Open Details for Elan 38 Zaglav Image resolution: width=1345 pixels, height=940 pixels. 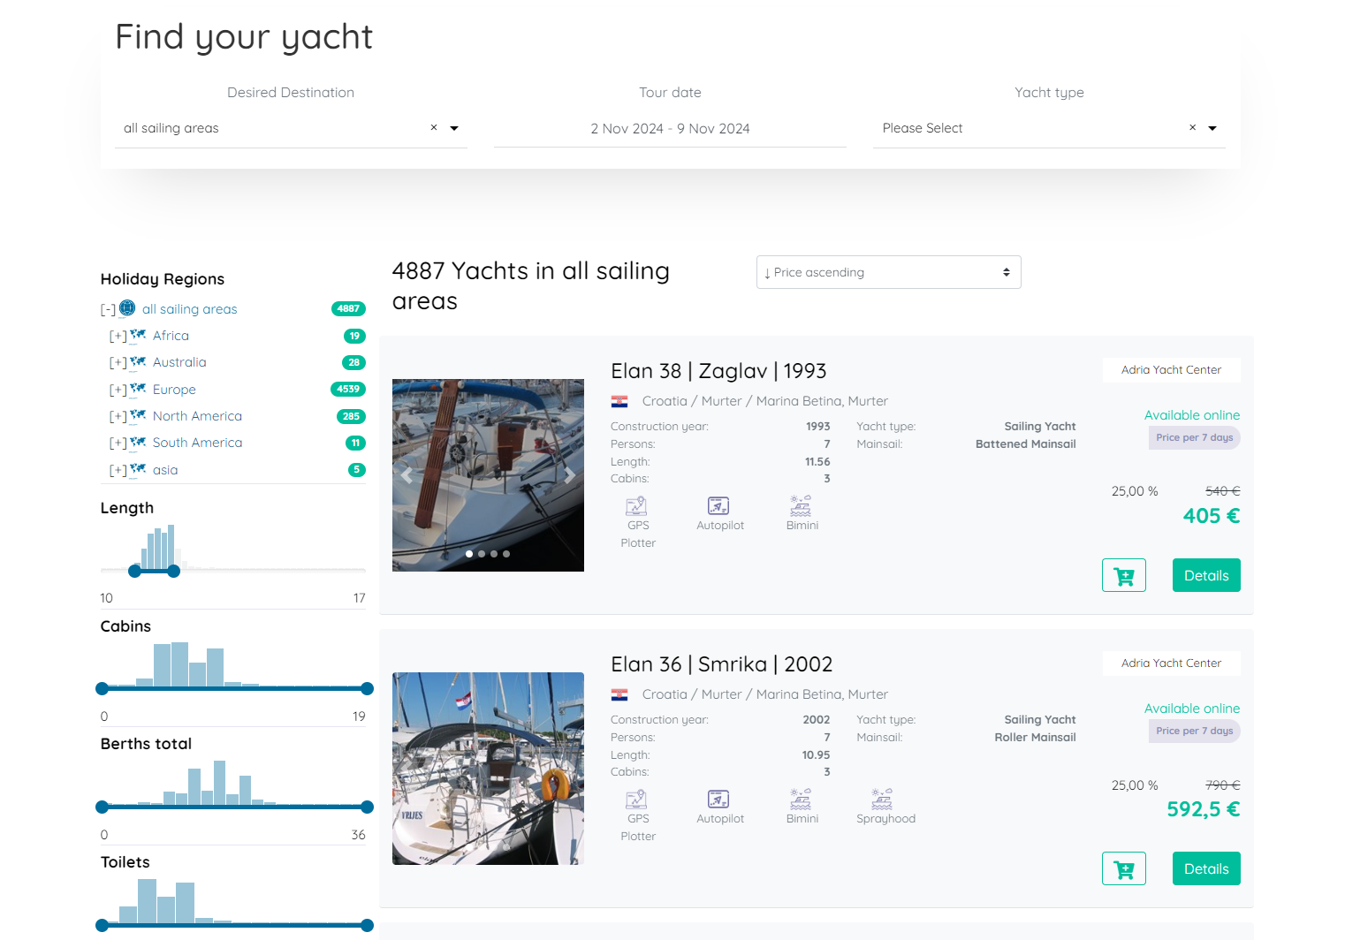tap(1205, 575)
